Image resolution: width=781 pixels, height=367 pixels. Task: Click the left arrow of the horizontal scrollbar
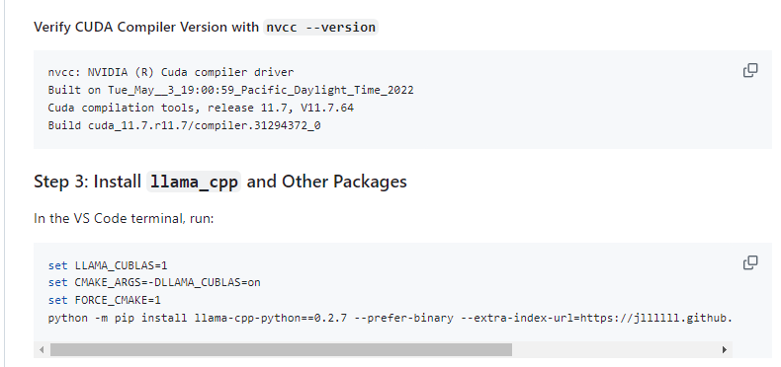click(42, 349)
